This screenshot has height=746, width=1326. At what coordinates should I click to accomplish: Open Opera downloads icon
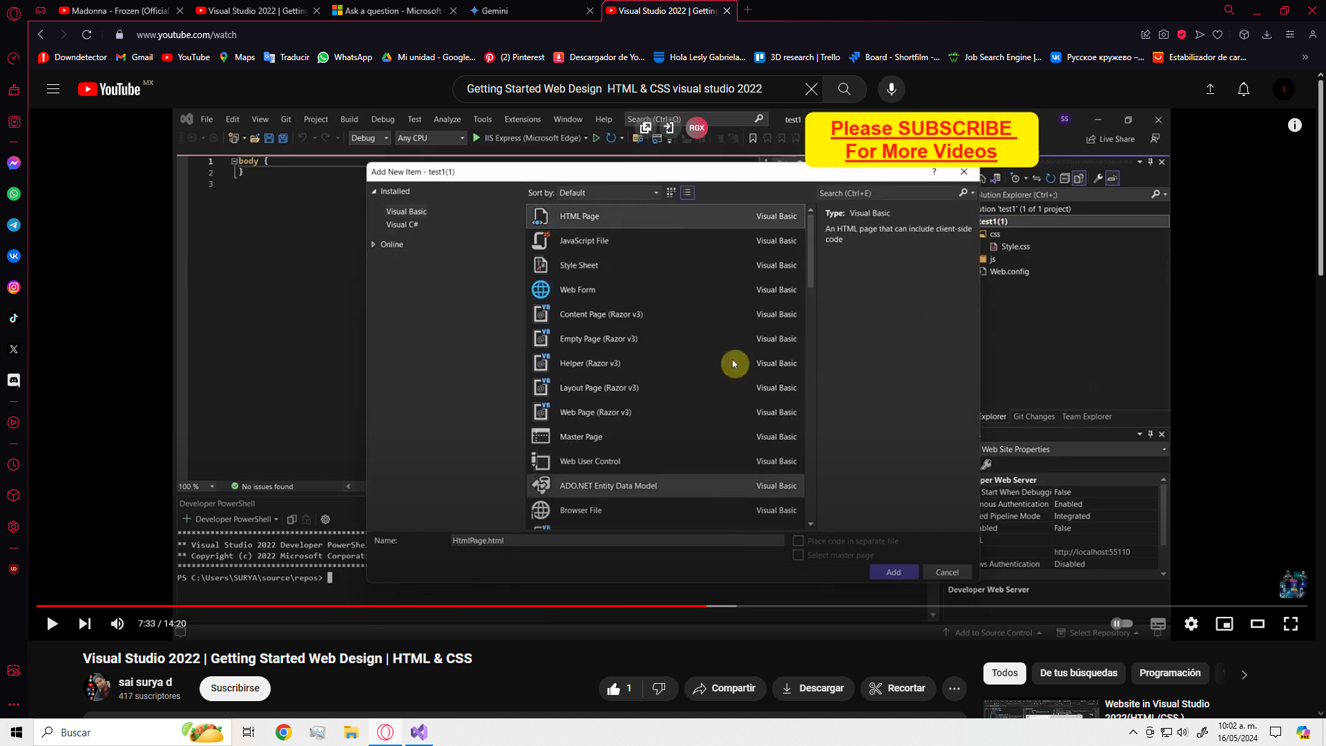pos(1267,35)
